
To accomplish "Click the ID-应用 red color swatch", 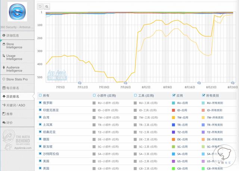I will pos(174,110).
